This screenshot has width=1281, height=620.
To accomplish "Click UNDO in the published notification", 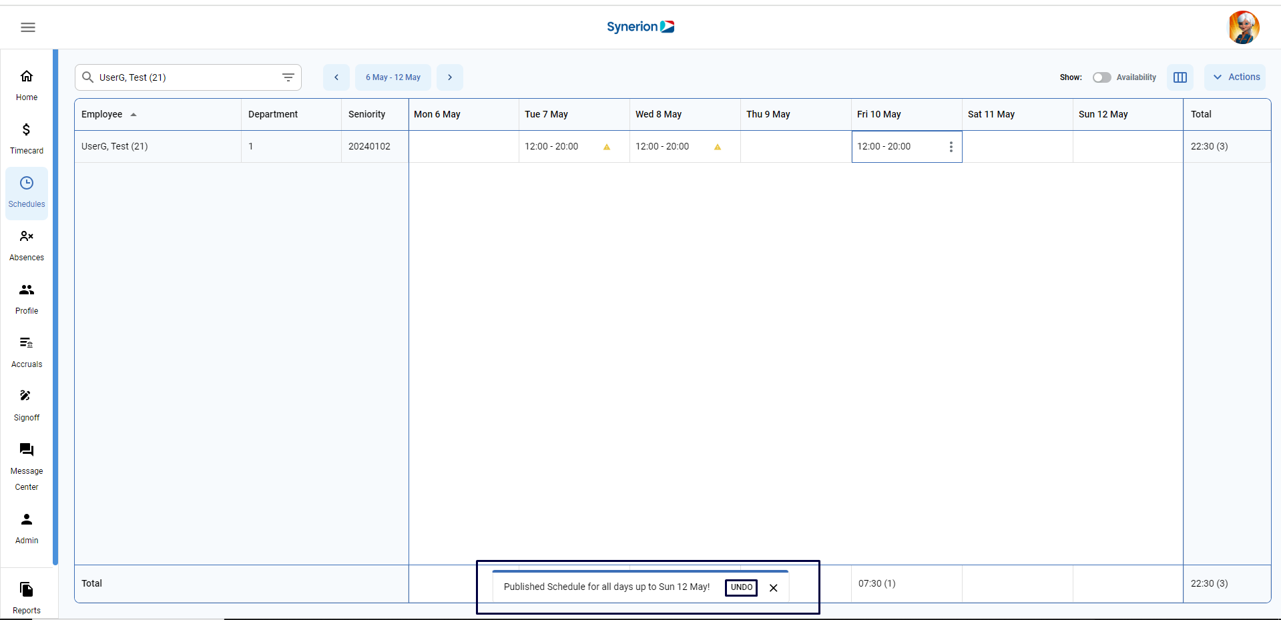I will click(741, 587).
